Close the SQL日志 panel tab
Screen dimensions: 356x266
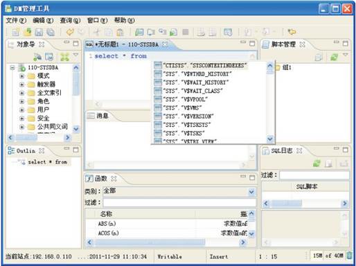coord(299,151)
